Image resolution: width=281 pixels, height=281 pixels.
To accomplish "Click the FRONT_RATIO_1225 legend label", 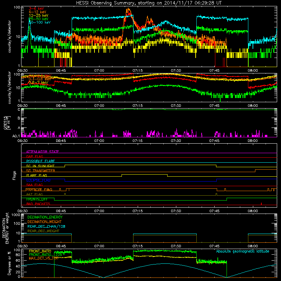I will [46, 255].
